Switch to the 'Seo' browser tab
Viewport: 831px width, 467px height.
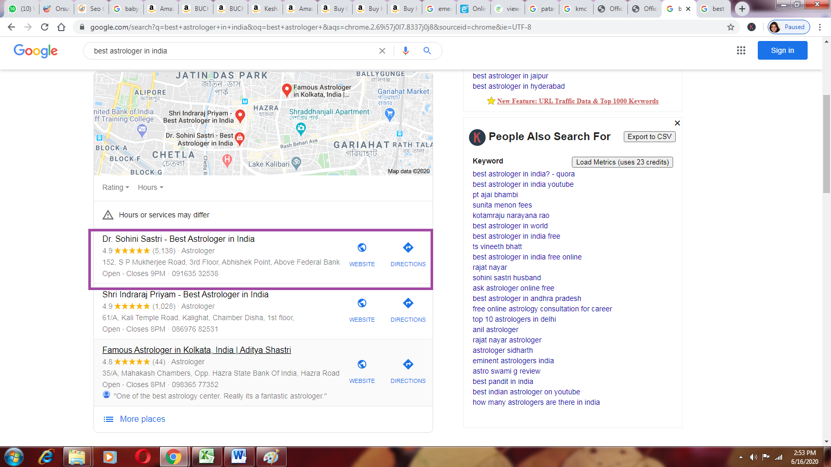coord(91,8)
